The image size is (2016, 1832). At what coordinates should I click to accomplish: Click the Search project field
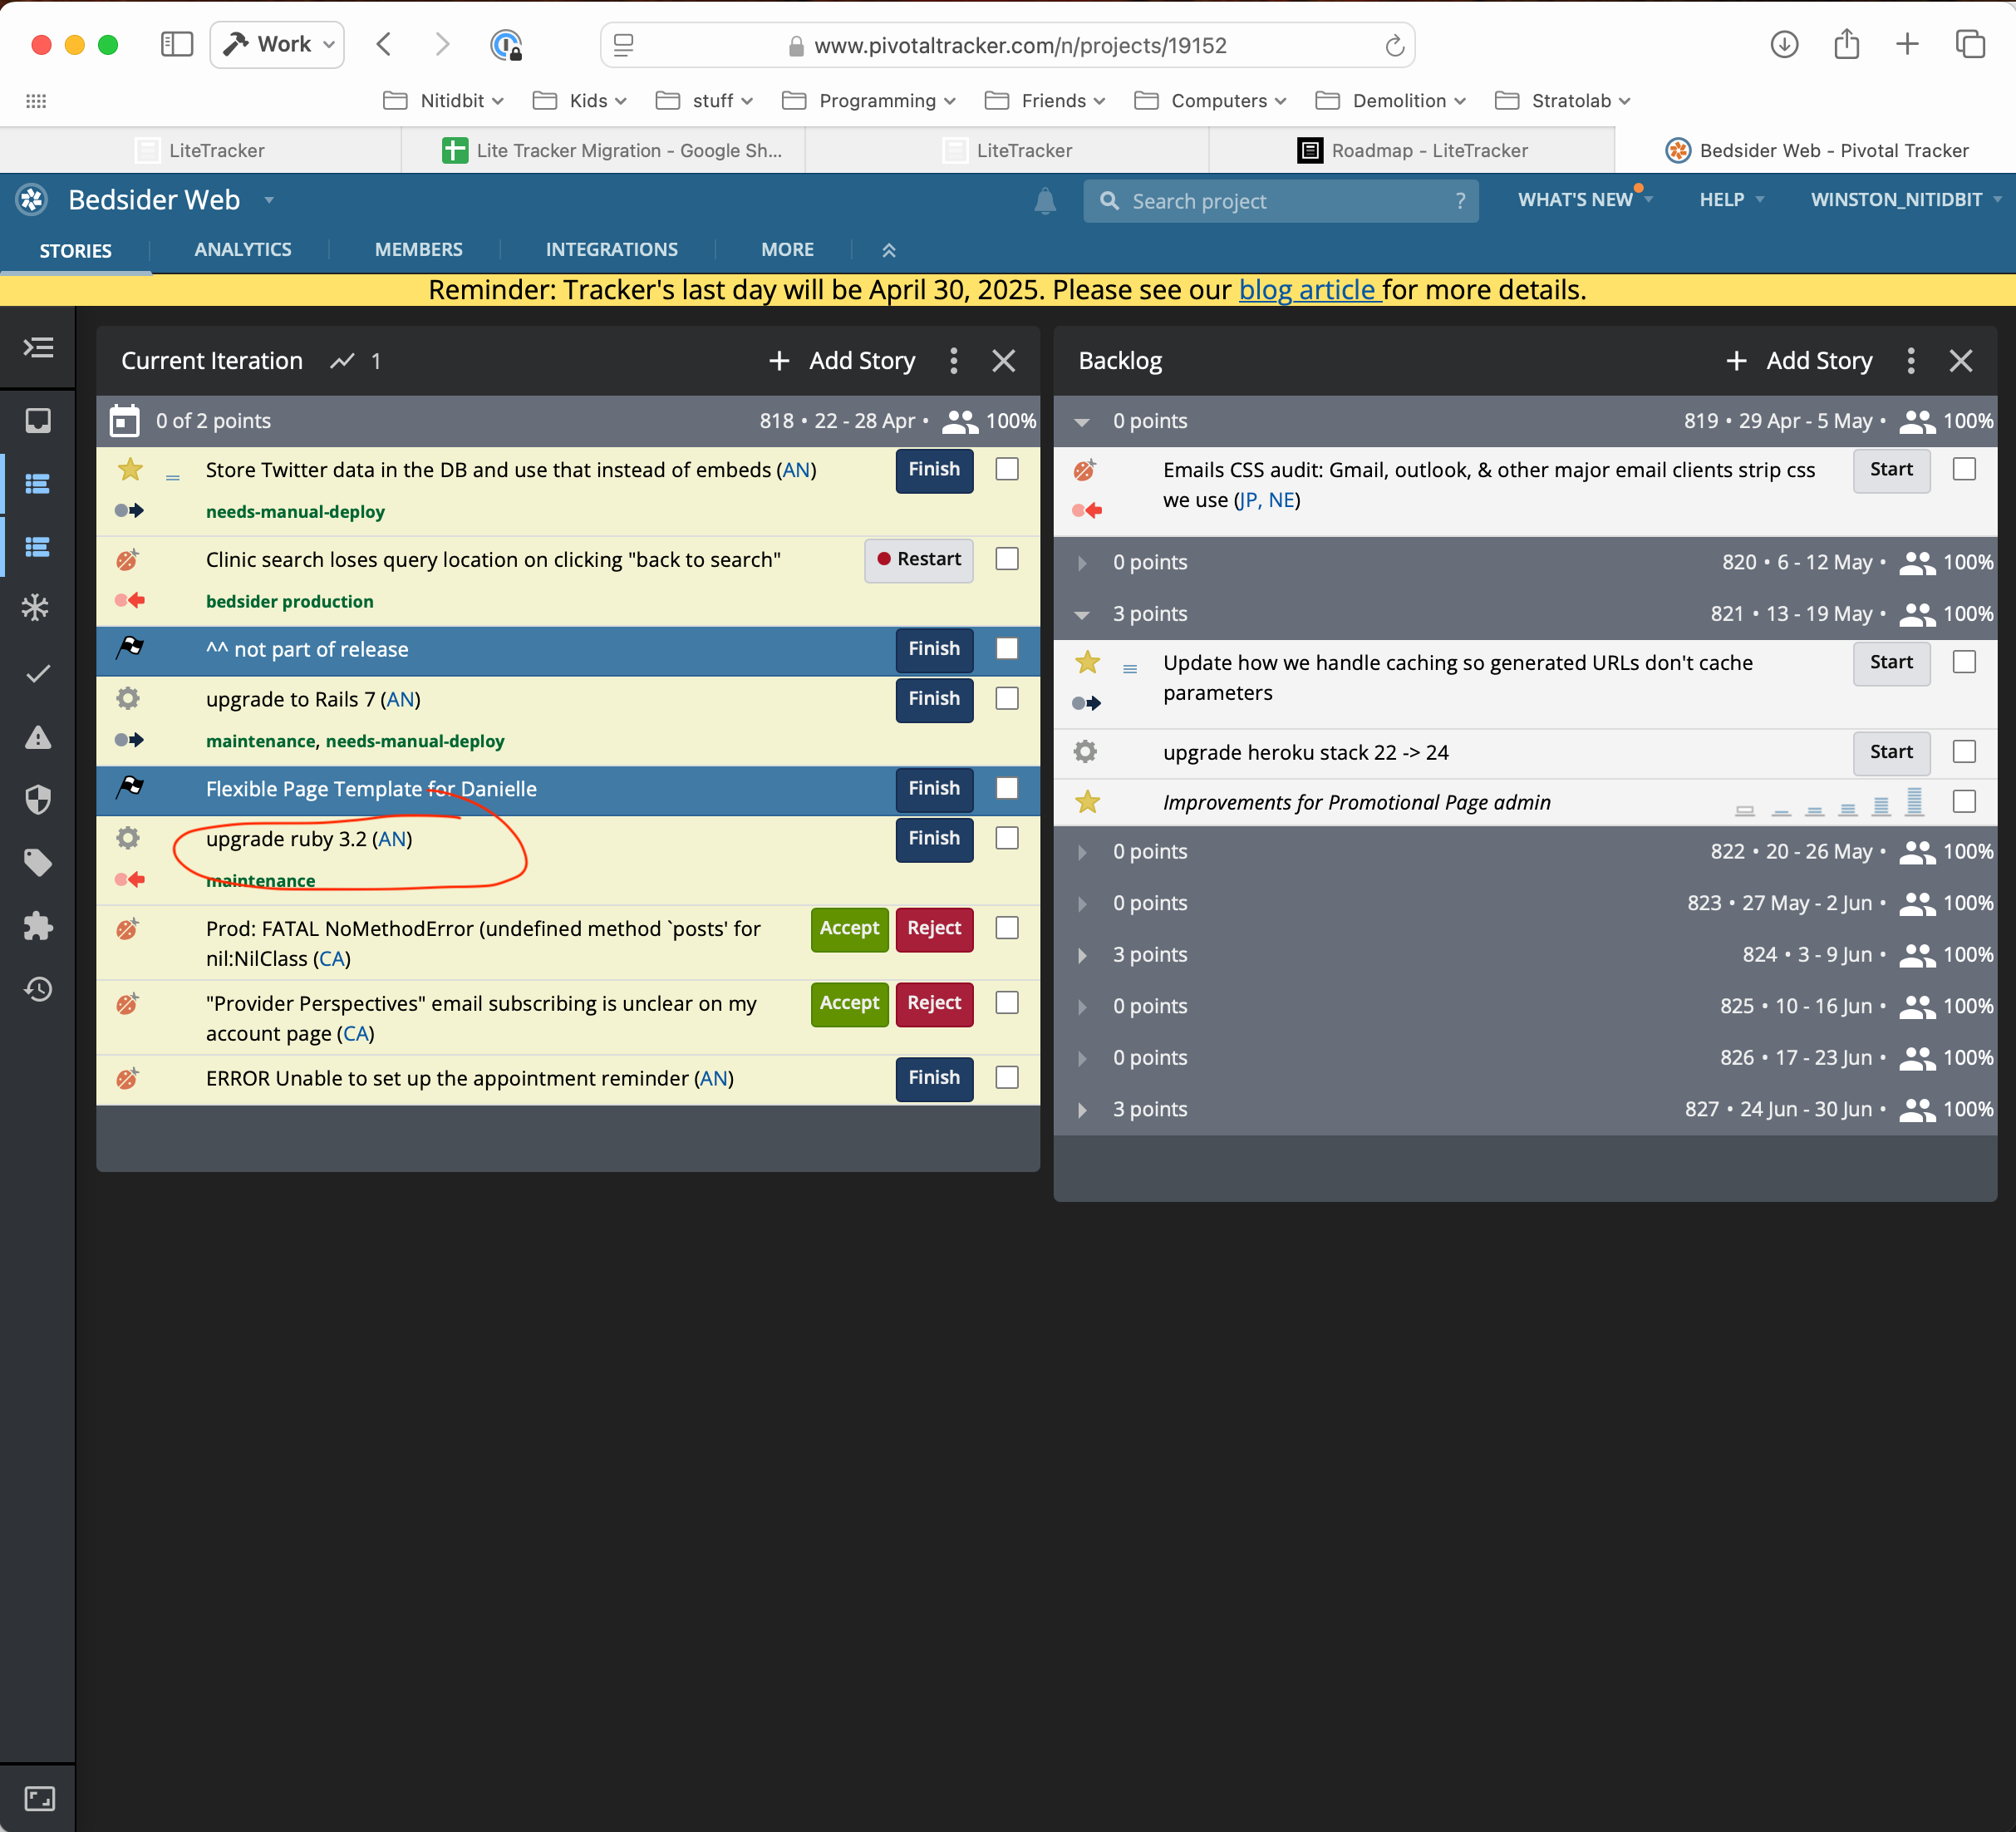(x=1280, y=201)
